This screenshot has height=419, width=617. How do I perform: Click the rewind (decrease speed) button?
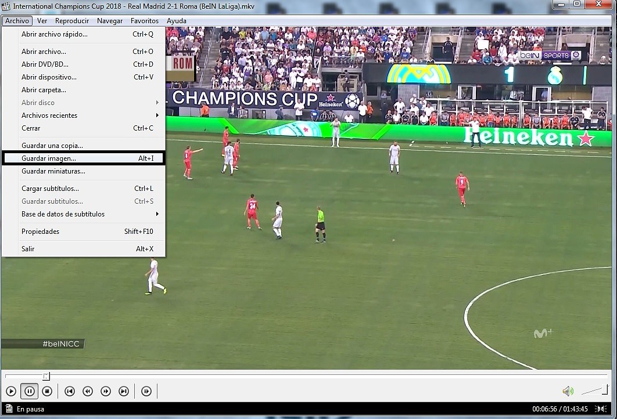click(88, 391)
